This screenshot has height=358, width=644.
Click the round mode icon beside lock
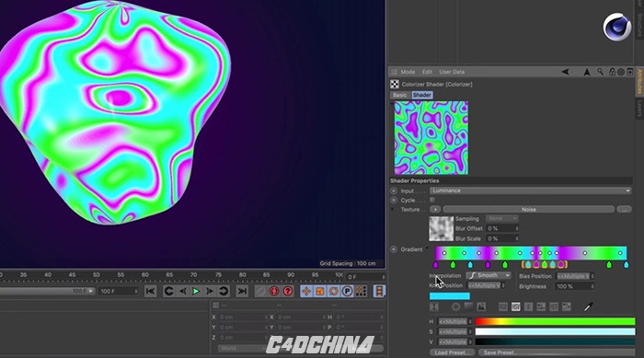point(621,72)
